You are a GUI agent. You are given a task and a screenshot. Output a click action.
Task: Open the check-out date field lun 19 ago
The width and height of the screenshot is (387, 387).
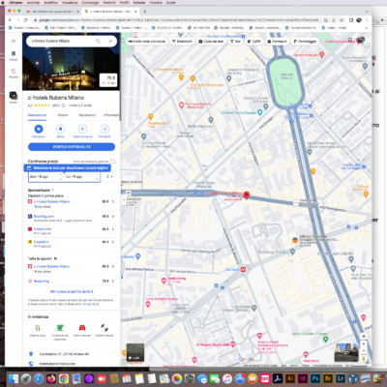82,177
